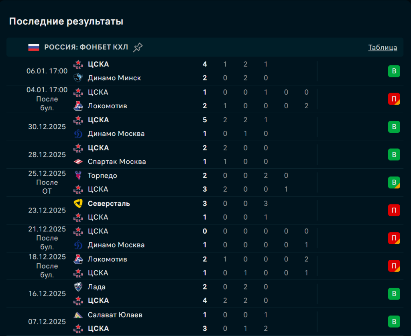411x336 pixels.
Task: Click the Динамо Москва logo in 30.12.2025 match
Action: pos(78,134)
